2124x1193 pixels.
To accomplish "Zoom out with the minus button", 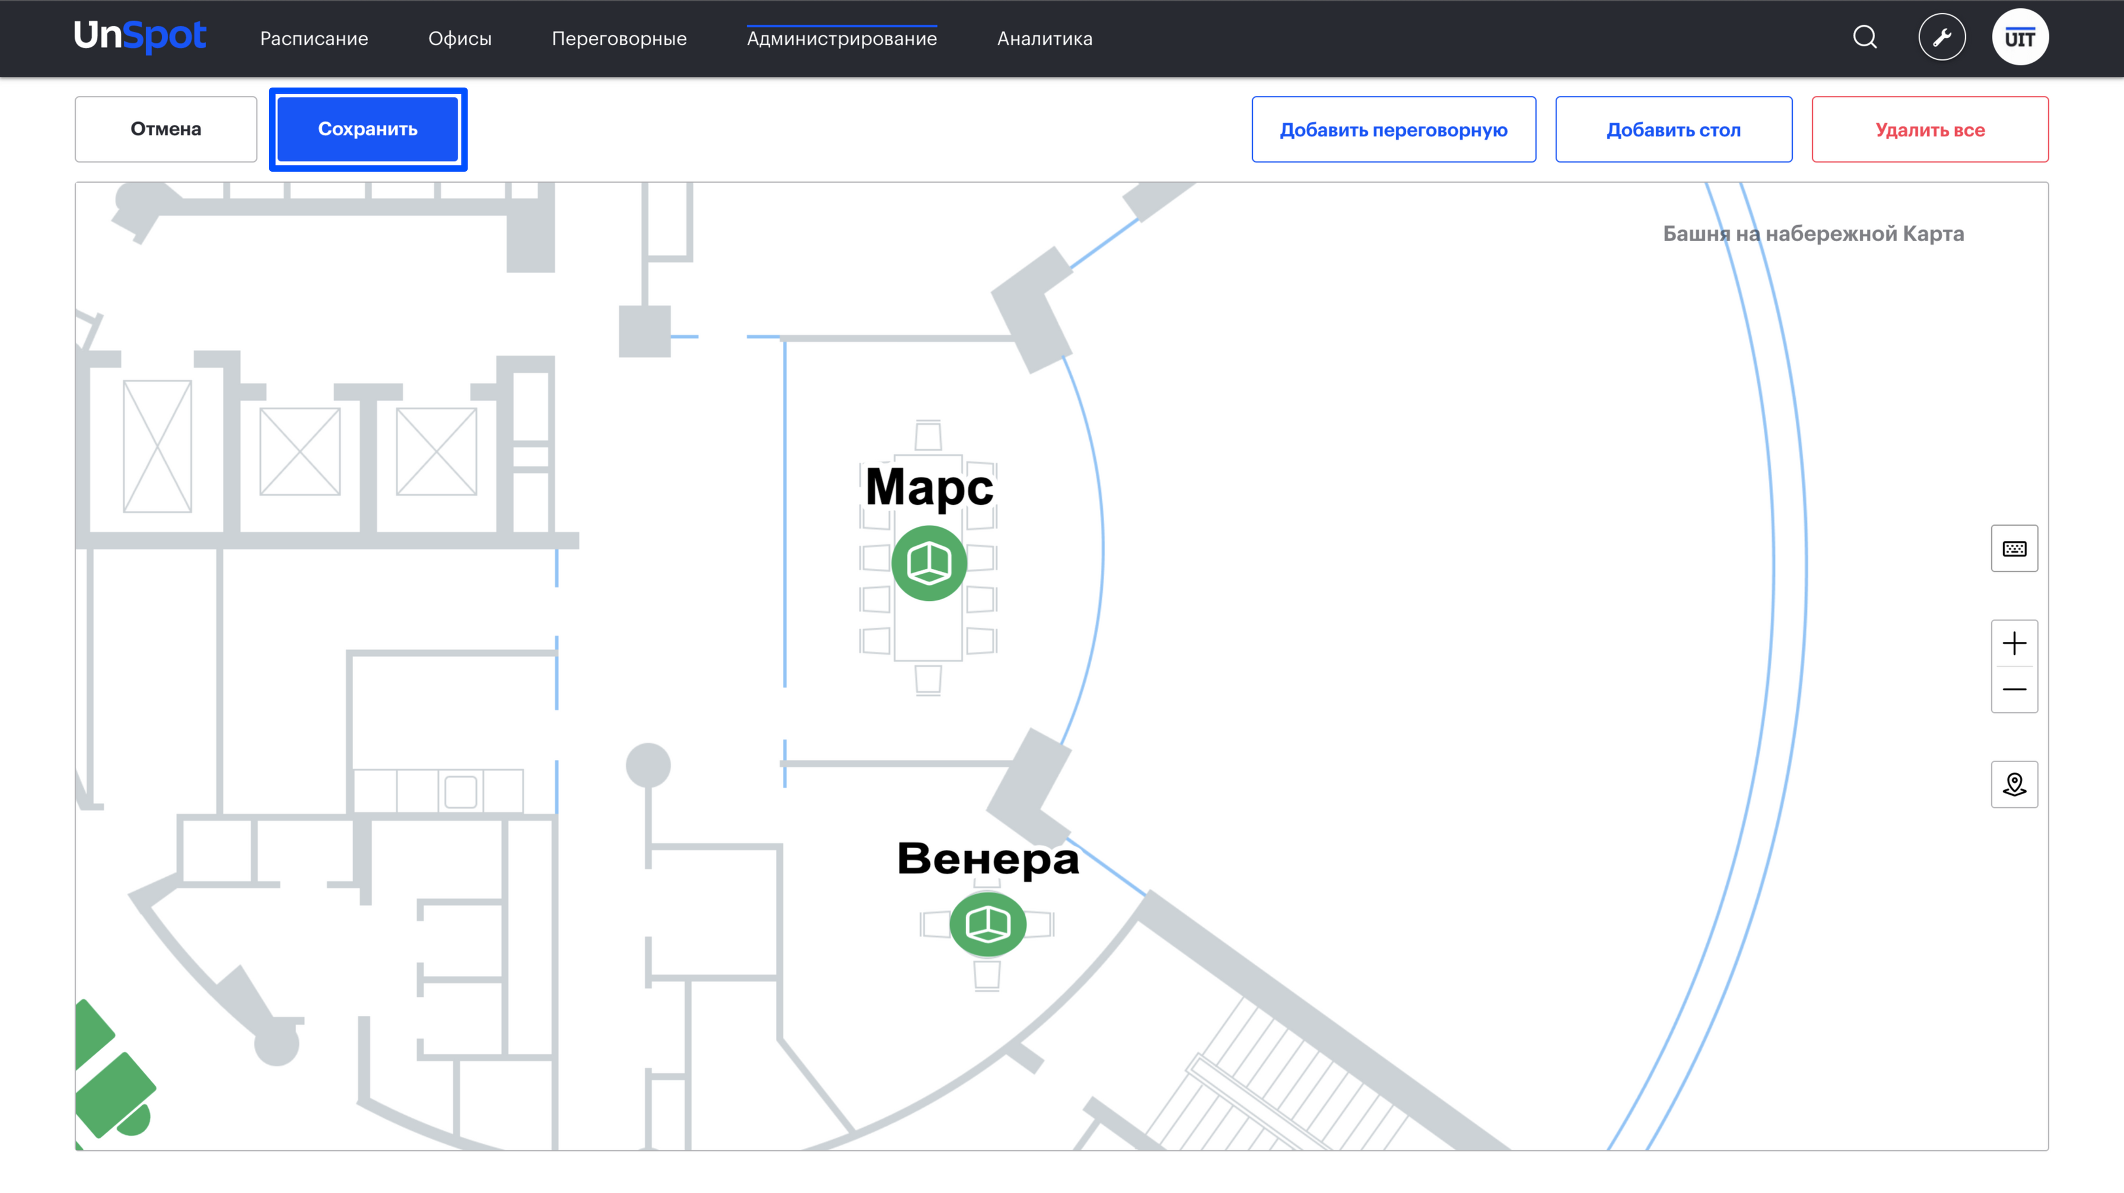I will [2014, 689].
